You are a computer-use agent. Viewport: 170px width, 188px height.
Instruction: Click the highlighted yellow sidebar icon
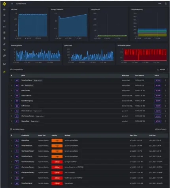pos(4,72)
